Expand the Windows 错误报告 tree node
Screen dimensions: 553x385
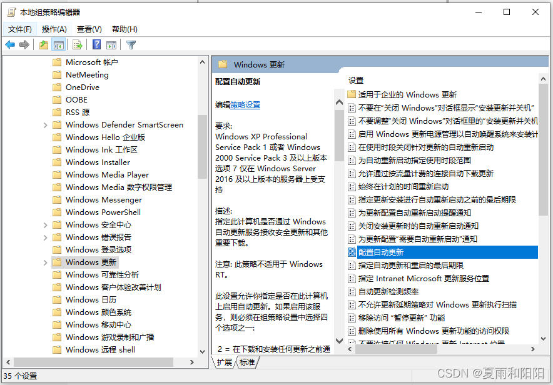[45, 237]
